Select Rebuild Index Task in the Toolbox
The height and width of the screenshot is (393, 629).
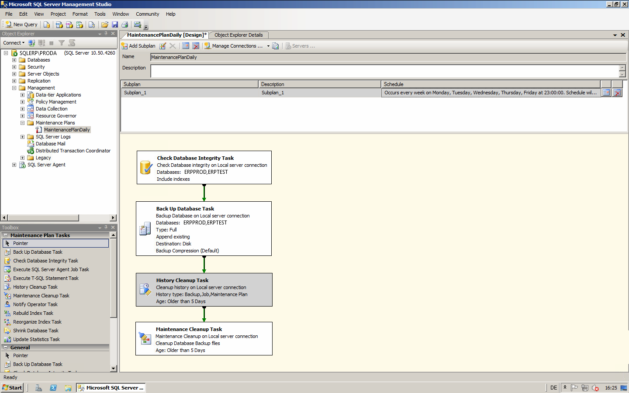pyautogui.click(x=33, y=313)
